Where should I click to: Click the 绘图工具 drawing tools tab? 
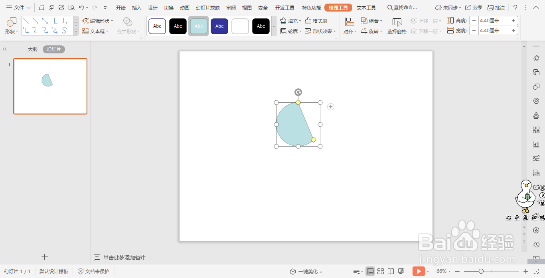point(338,8)
